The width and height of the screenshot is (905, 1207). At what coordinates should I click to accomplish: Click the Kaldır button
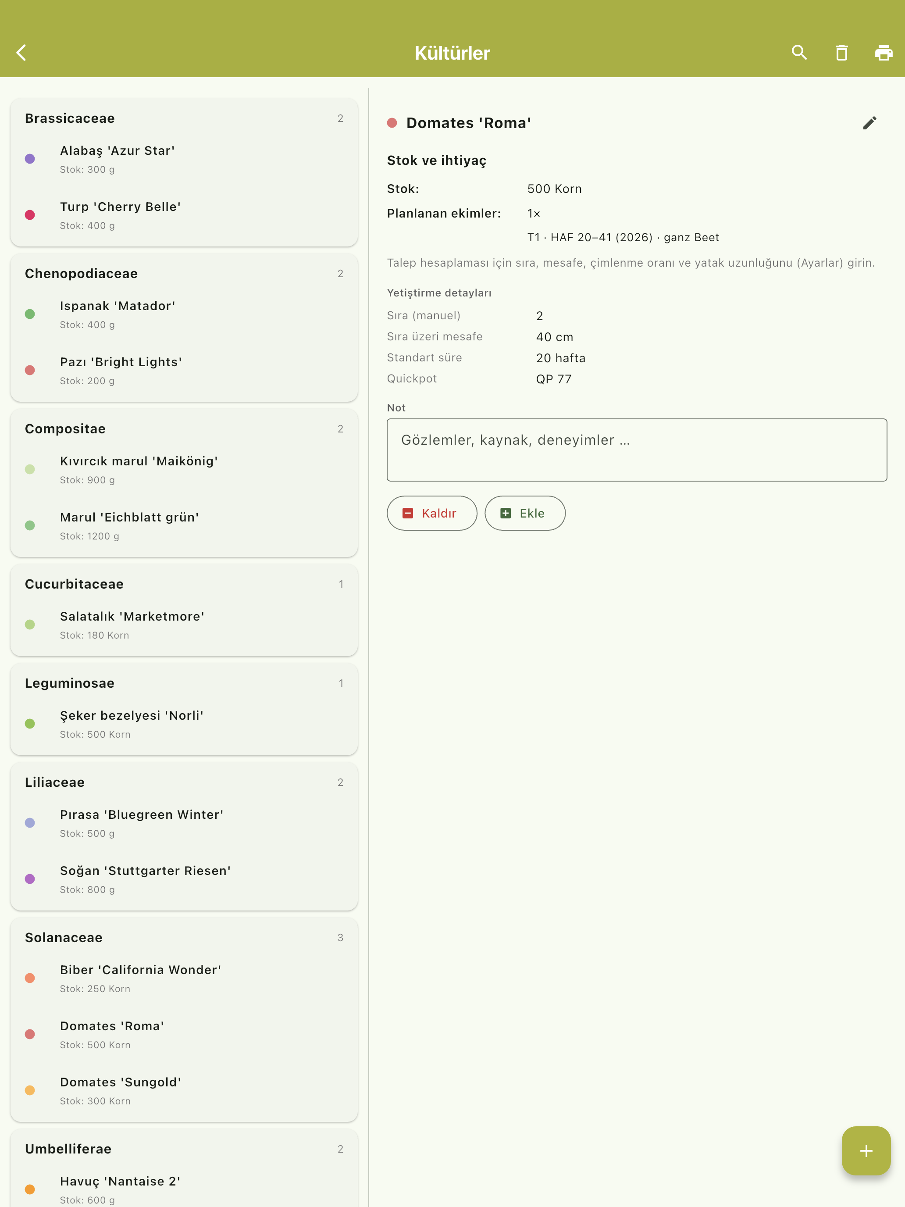tap(431, 513)
